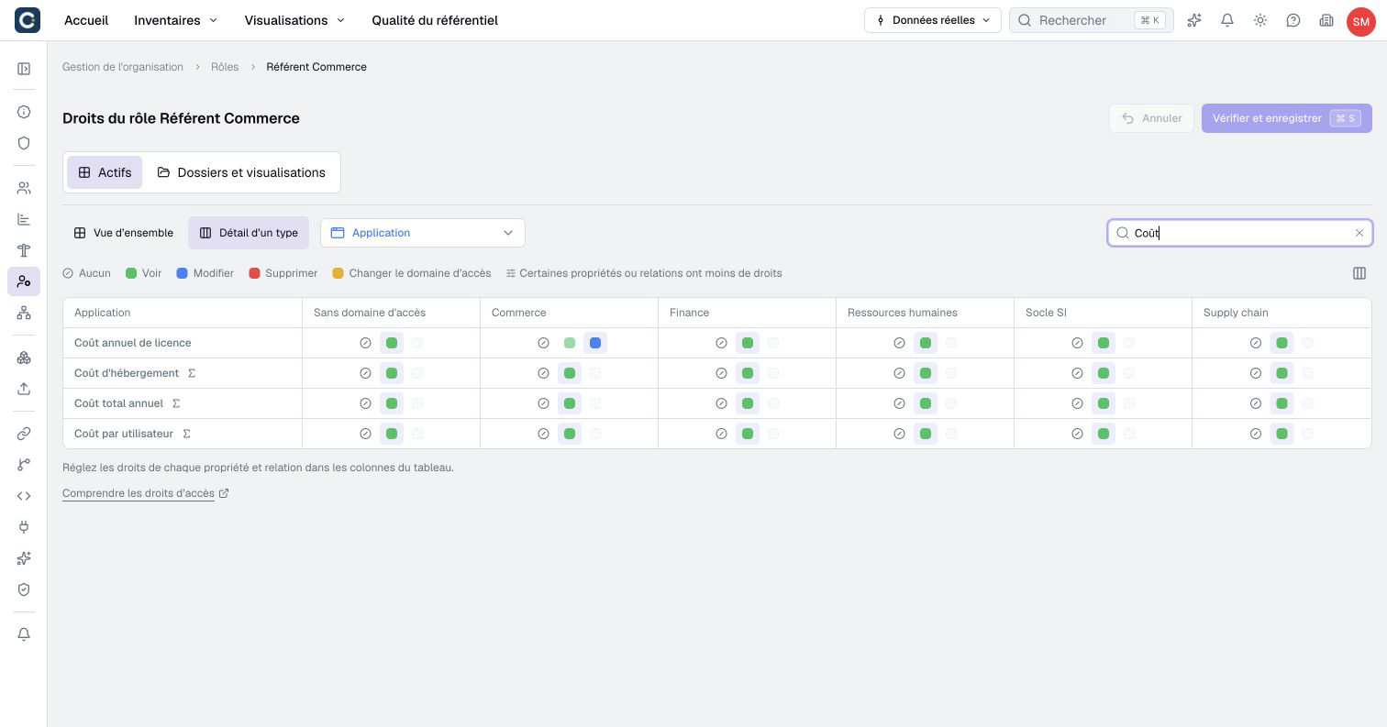Screen dimensions: 1387x727
Task: Open the users icon in the sidebar
Action: click(x=24, y=188)
